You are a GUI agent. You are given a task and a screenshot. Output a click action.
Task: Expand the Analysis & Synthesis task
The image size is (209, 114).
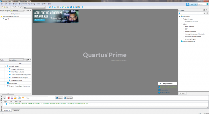(8, 69)
